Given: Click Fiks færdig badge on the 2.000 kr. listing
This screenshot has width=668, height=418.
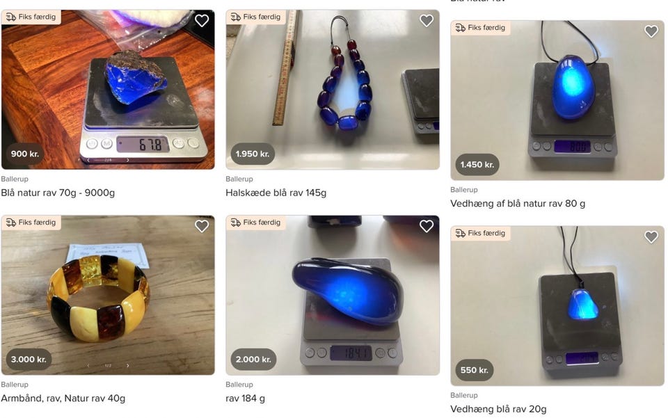Looking at the screenshot, I should click(255, 223).
